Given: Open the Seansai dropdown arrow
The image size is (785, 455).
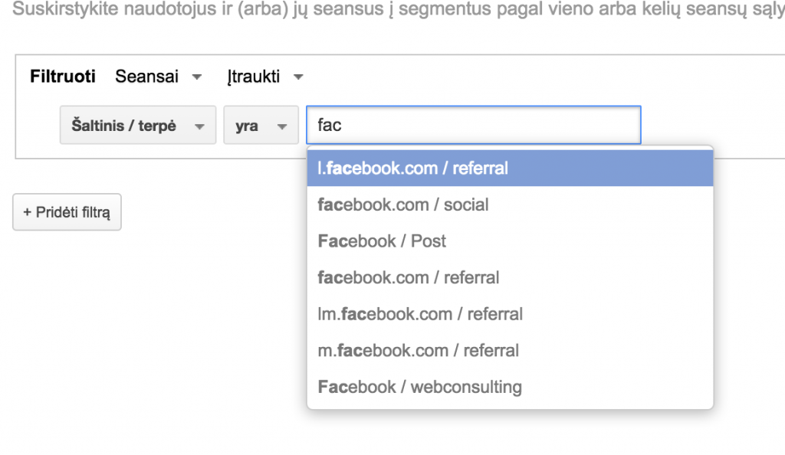Looking at the screenshot, I should (197, 77).
